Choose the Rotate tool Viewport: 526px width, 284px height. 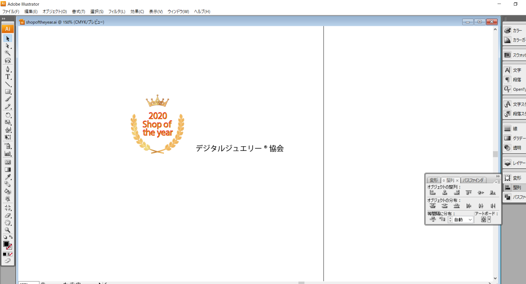(8, 115)
